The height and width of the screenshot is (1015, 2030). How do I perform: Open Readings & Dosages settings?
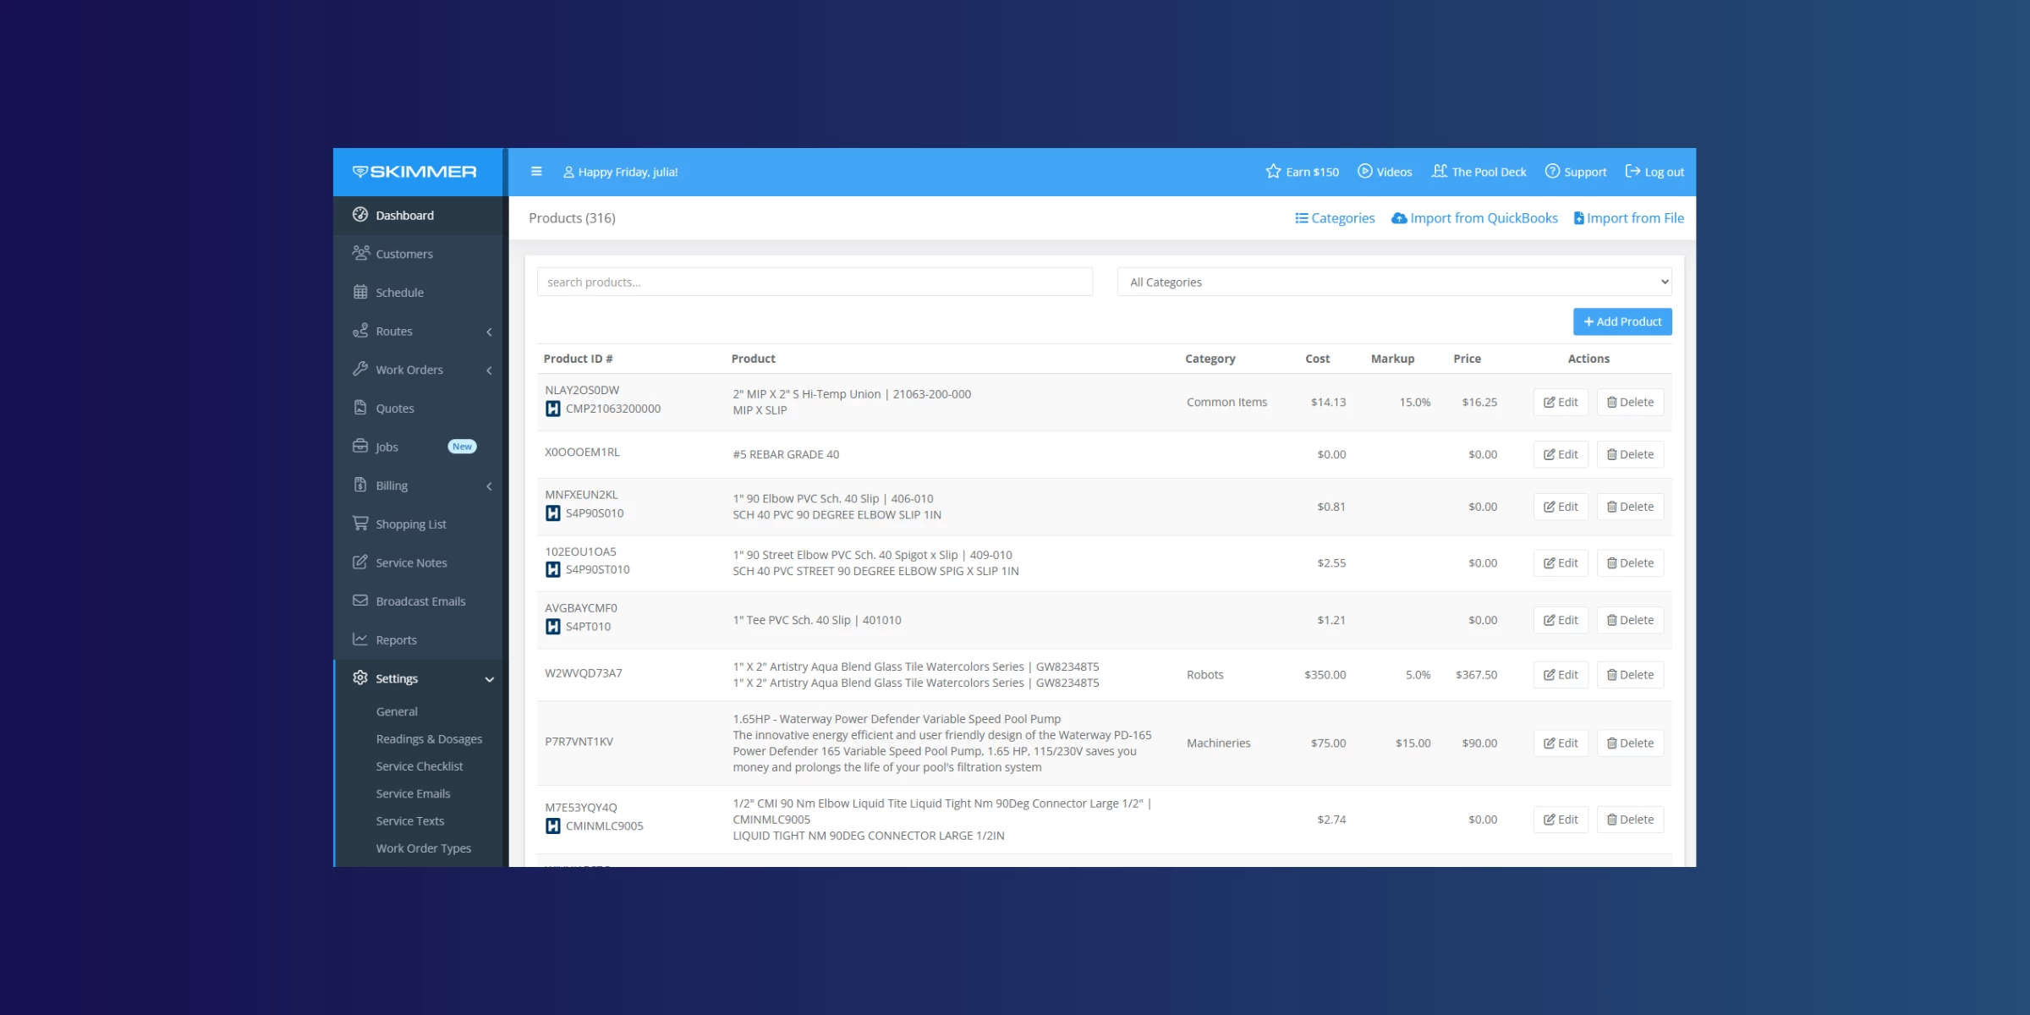[x=429, y=739]
